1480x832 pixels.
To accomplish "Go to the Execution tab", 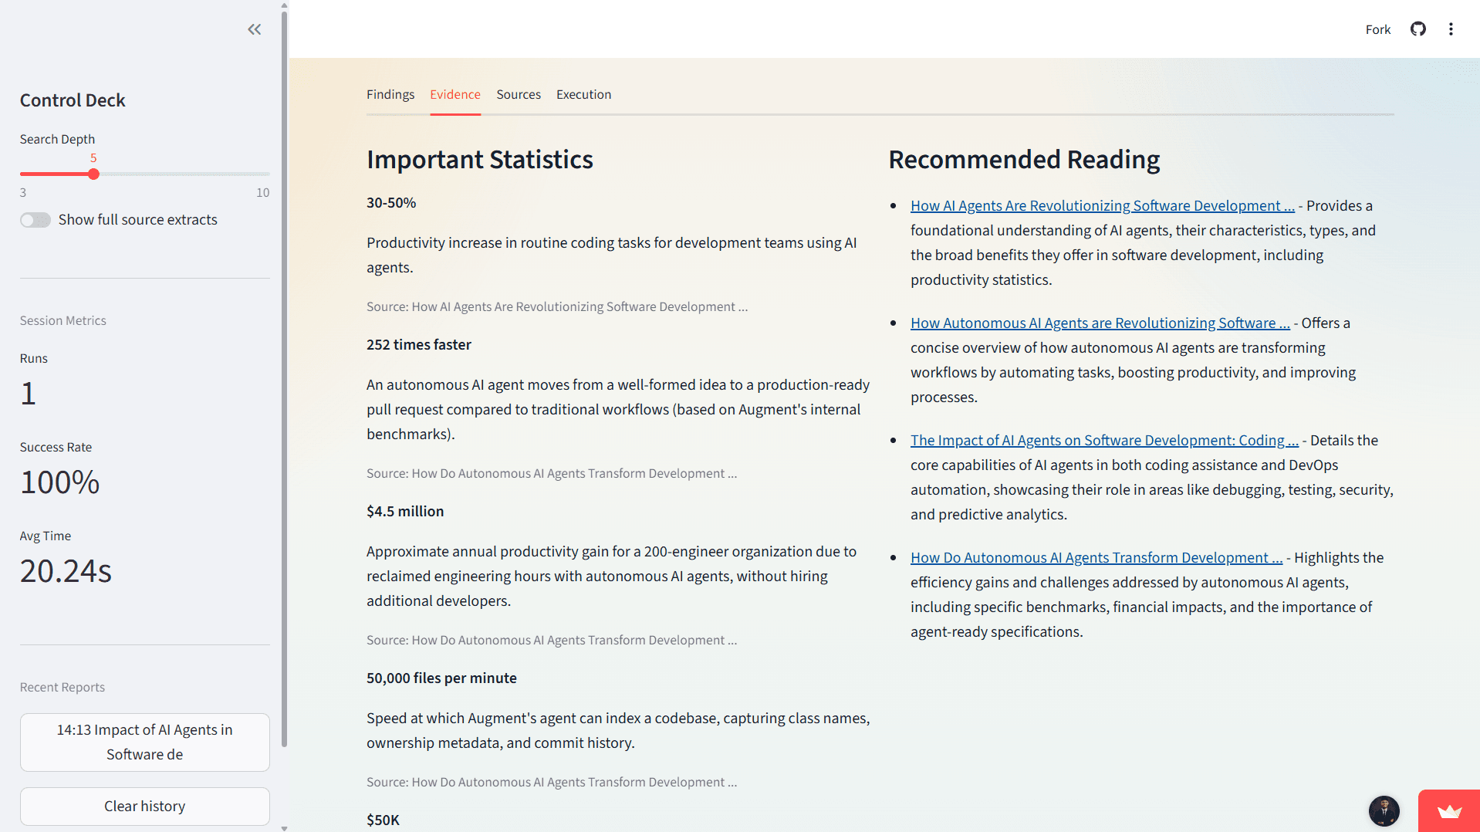I will [583, 94].
